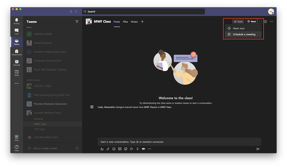Add a new tab with plus icon
The height and width of the screenshot is (167, 287).
(x=142, y=22)
